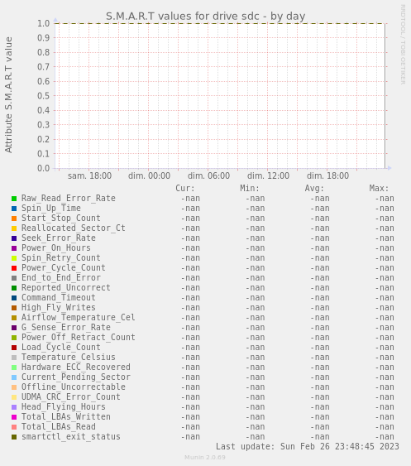Screen dimensions: 411x466
Task: Click the 'dim. 18:00' time axis label
Action: (x=327, y=175)
